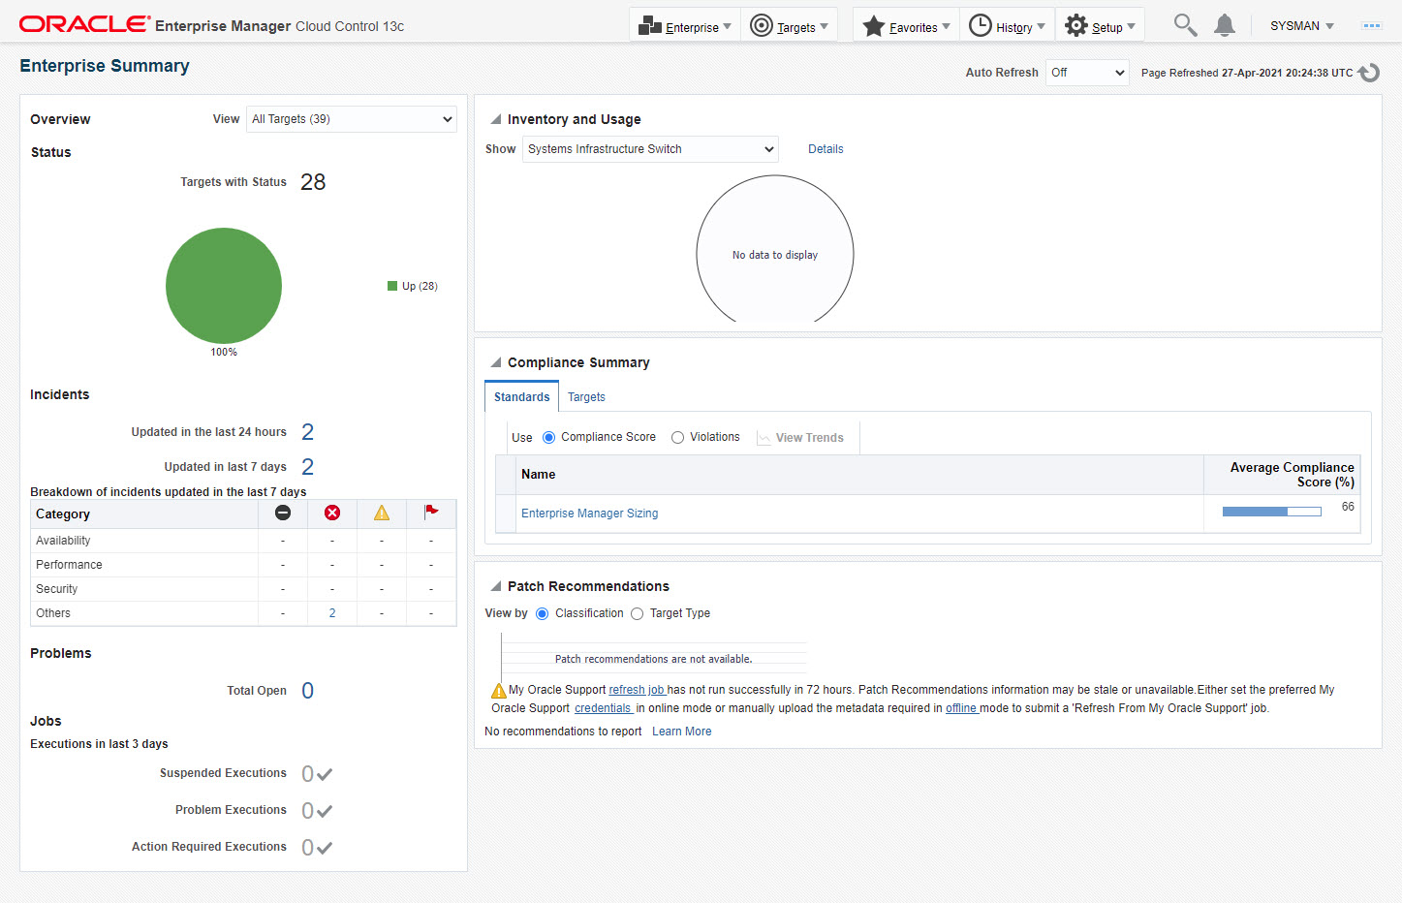This screenshot has width=1402, height=903.
Task: Open the Auto Refresh dropdown
Action: coord(1087,73)
